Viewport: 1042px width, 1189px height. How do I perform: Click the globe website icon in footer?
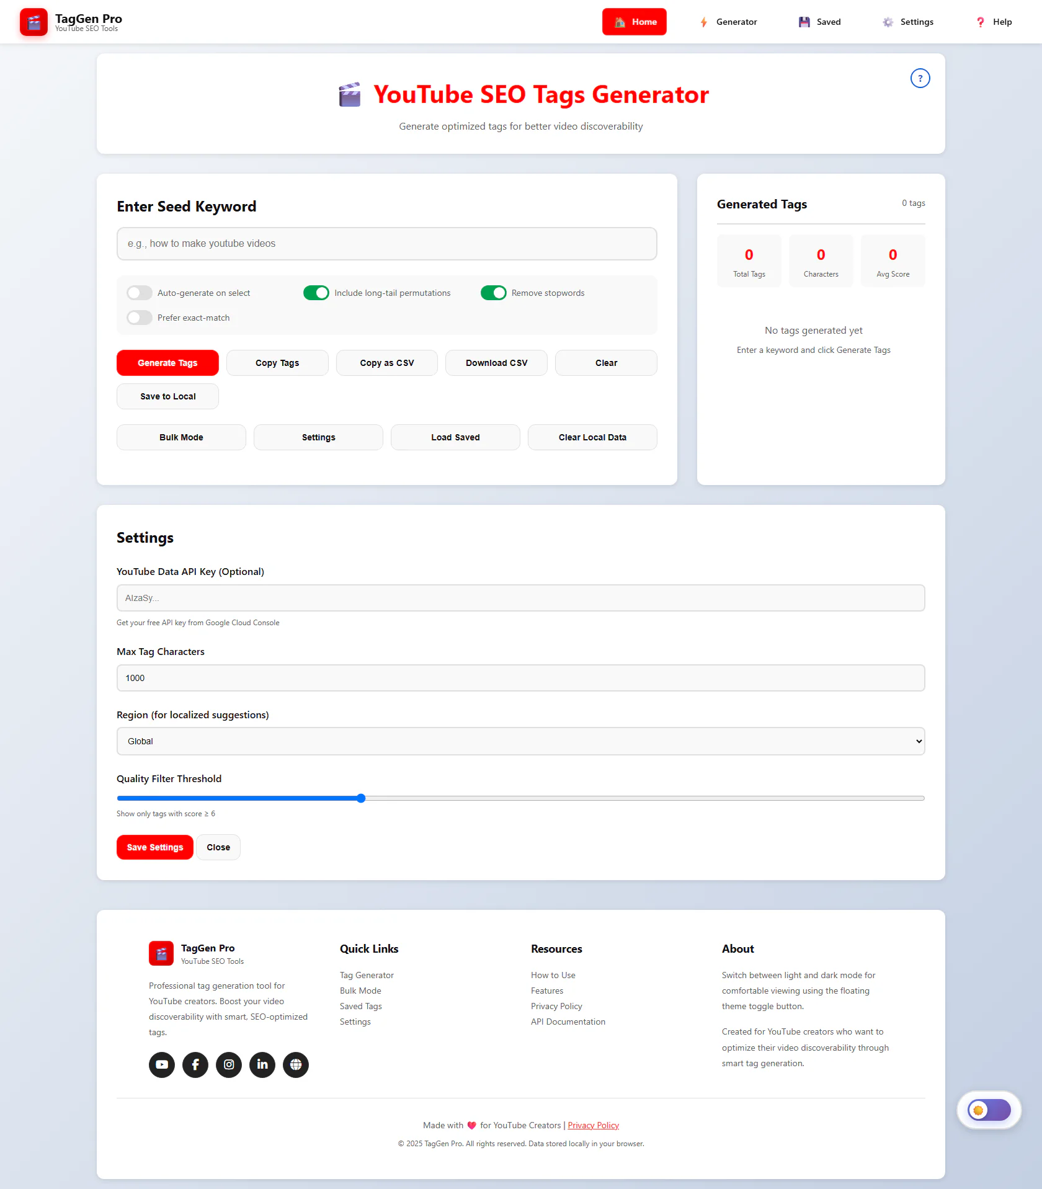point(296,1065)
